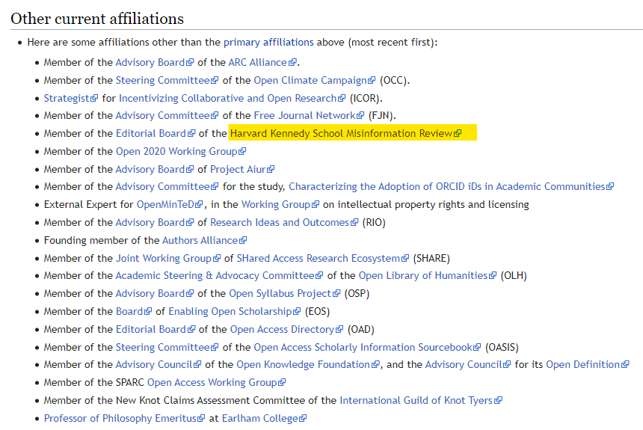Click external-link icon after Open Syllabus Project

(336, 294)
